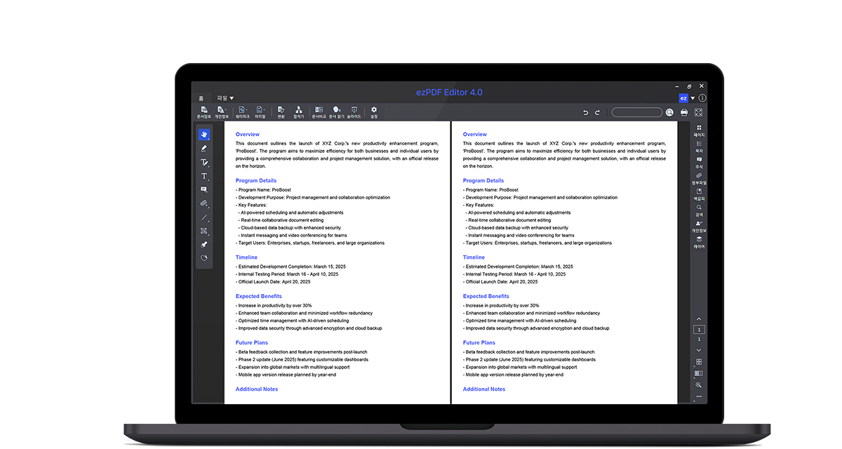Click the read document aloud (문서 읽기) icon
Screen dimensions: 842x449
tap(337, 112)
